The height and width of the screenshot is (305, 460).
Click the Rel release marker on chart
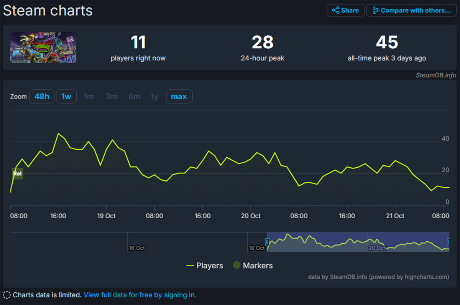click(17, 173)
